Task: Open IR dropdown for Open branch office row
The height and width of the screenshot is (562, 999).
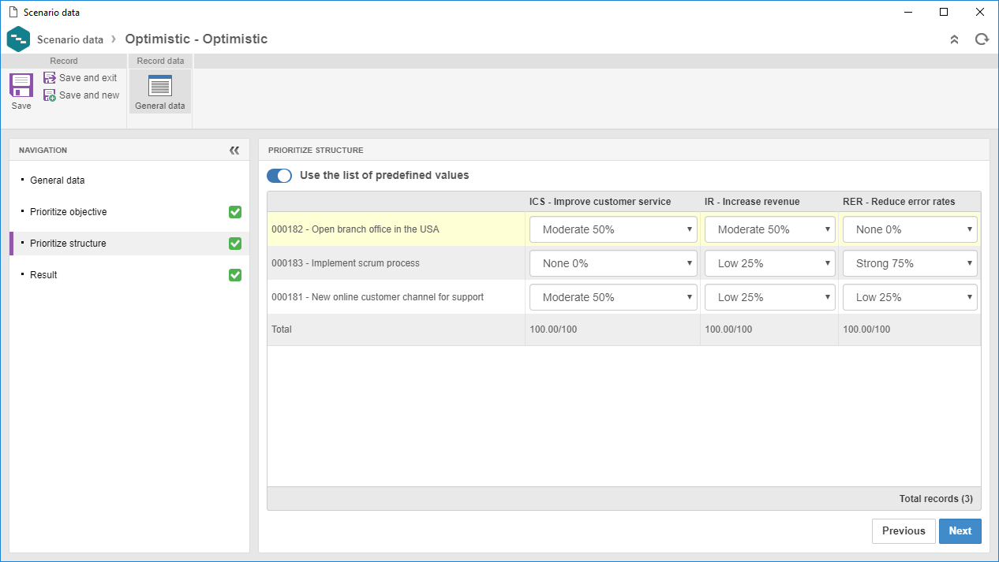Action: [x=770, y=229]
